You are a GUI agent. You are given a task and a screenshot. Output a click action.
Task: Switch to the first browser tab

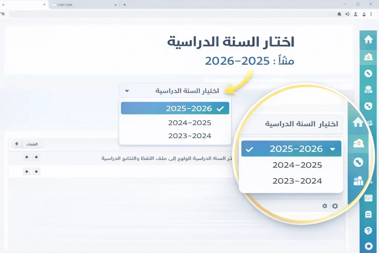22,4
